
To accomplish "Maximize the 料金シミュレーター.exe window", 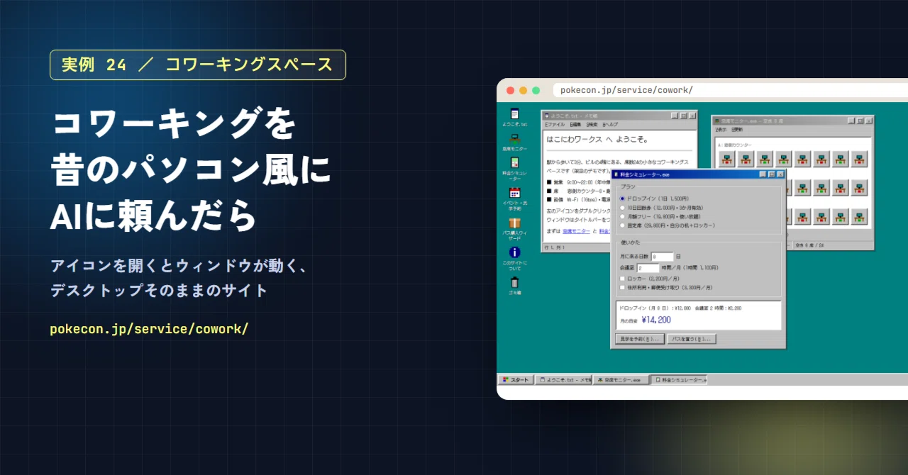I will pyautogui.click(x=771, y=174).
